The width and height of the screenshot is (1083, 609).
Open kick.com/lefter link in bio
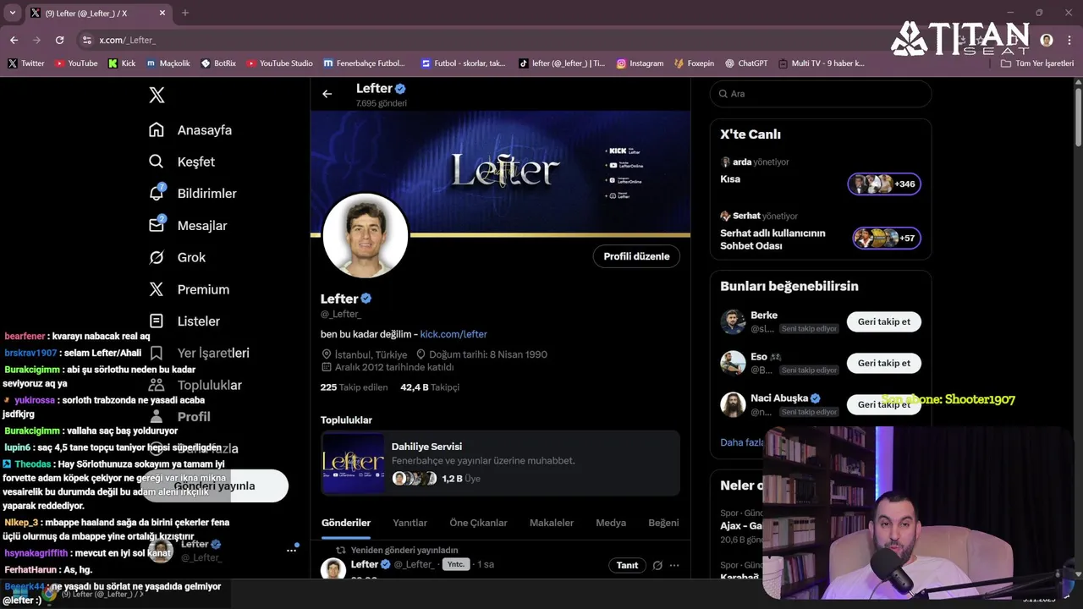click(454, 334)
